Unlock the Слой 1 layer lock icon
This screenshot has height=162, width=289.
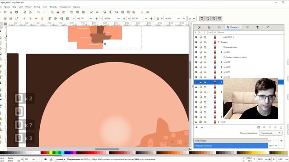[x=200, y=122]
